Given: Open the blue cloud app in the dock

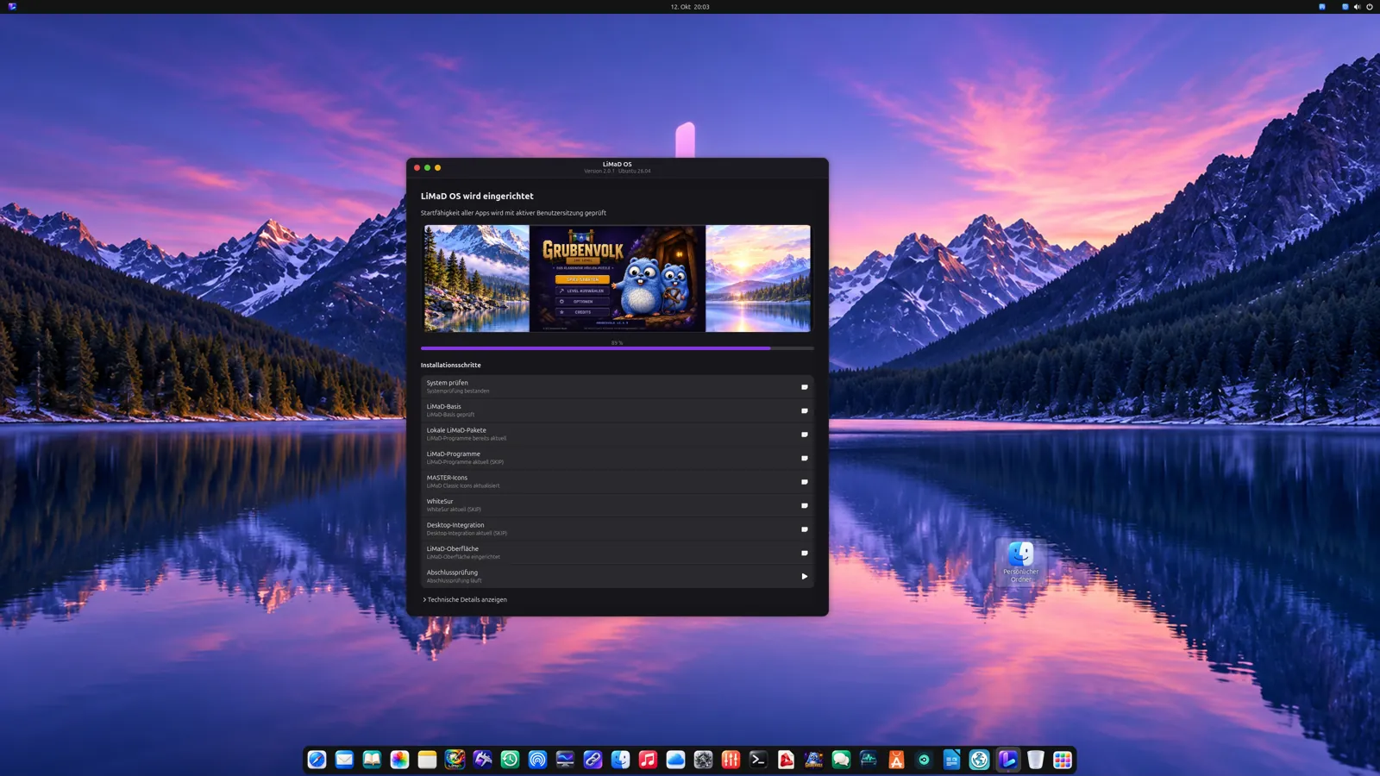Looking at the screenshot, I should [675, 760].
